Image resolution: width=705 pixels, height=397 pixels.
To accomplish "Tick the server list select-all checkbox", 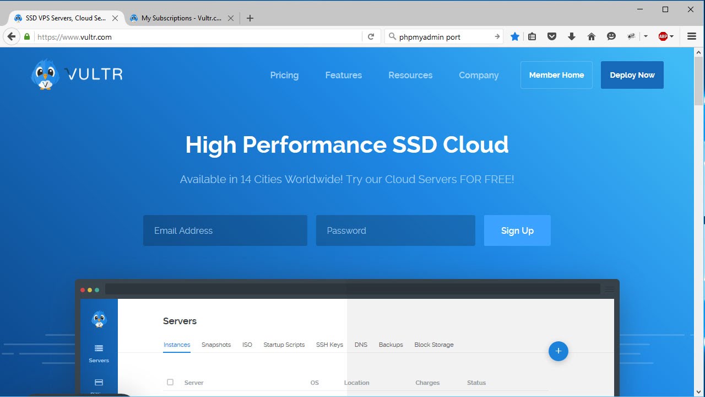I will point(170,382).
